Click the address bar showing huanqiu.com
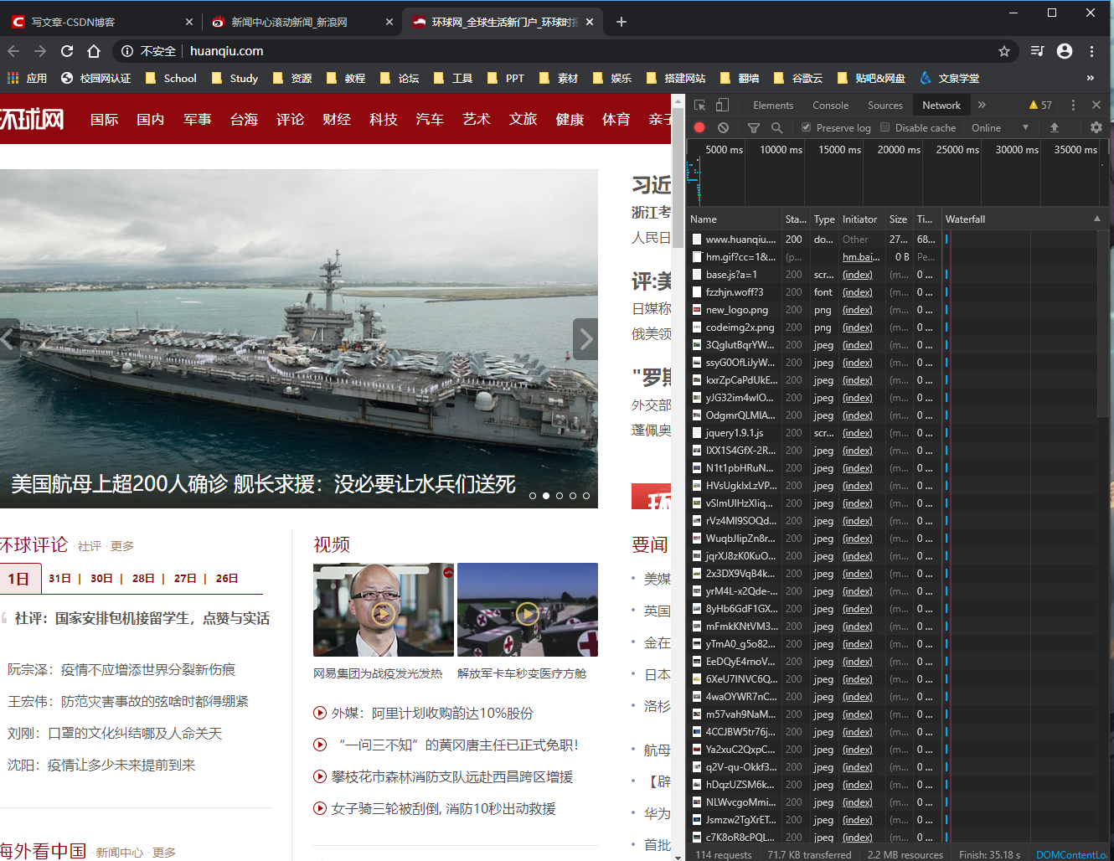1114x861 pixels. (565, 51)
